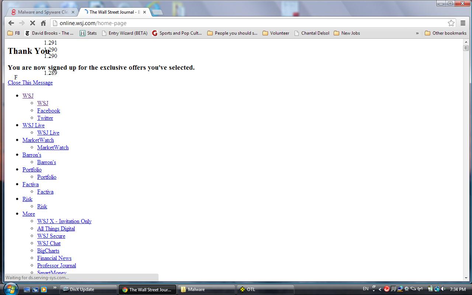
Task: Click the vertical scrollbar thumb
Action: 466,48
